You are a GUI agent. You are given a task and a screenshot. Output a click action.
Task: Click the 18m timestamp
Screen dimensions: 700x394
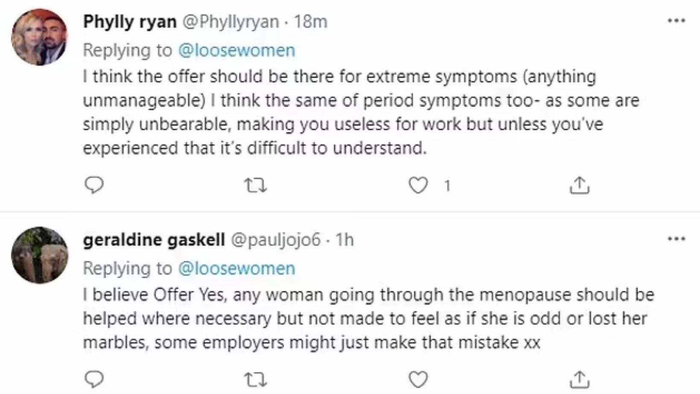click(x=311, y=21)
